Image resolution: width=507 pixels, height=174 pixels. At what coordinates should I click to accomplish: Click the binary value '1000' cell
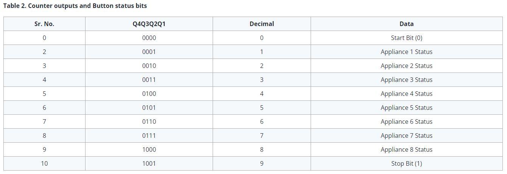pos(149,149)
